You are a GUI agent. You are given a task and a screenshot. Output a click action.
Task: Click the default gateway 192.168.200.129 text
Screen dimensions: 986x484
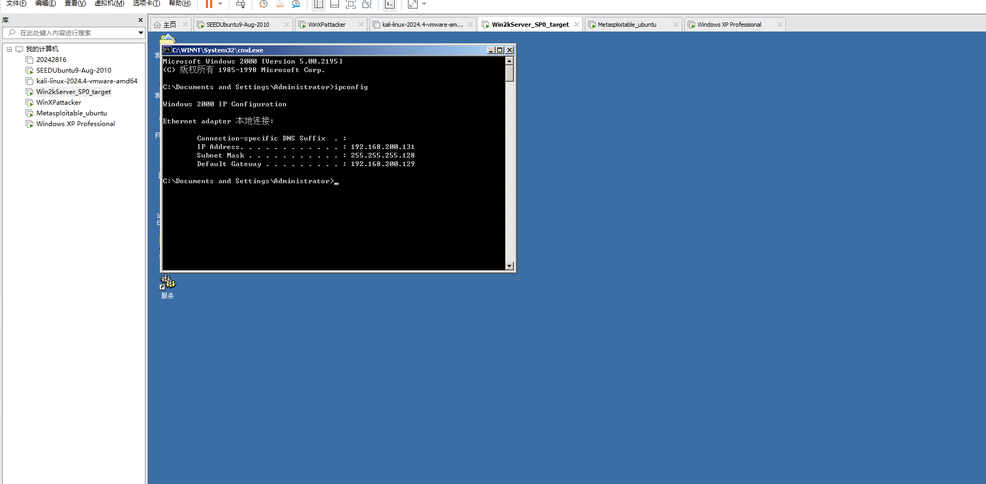point(383,164)
